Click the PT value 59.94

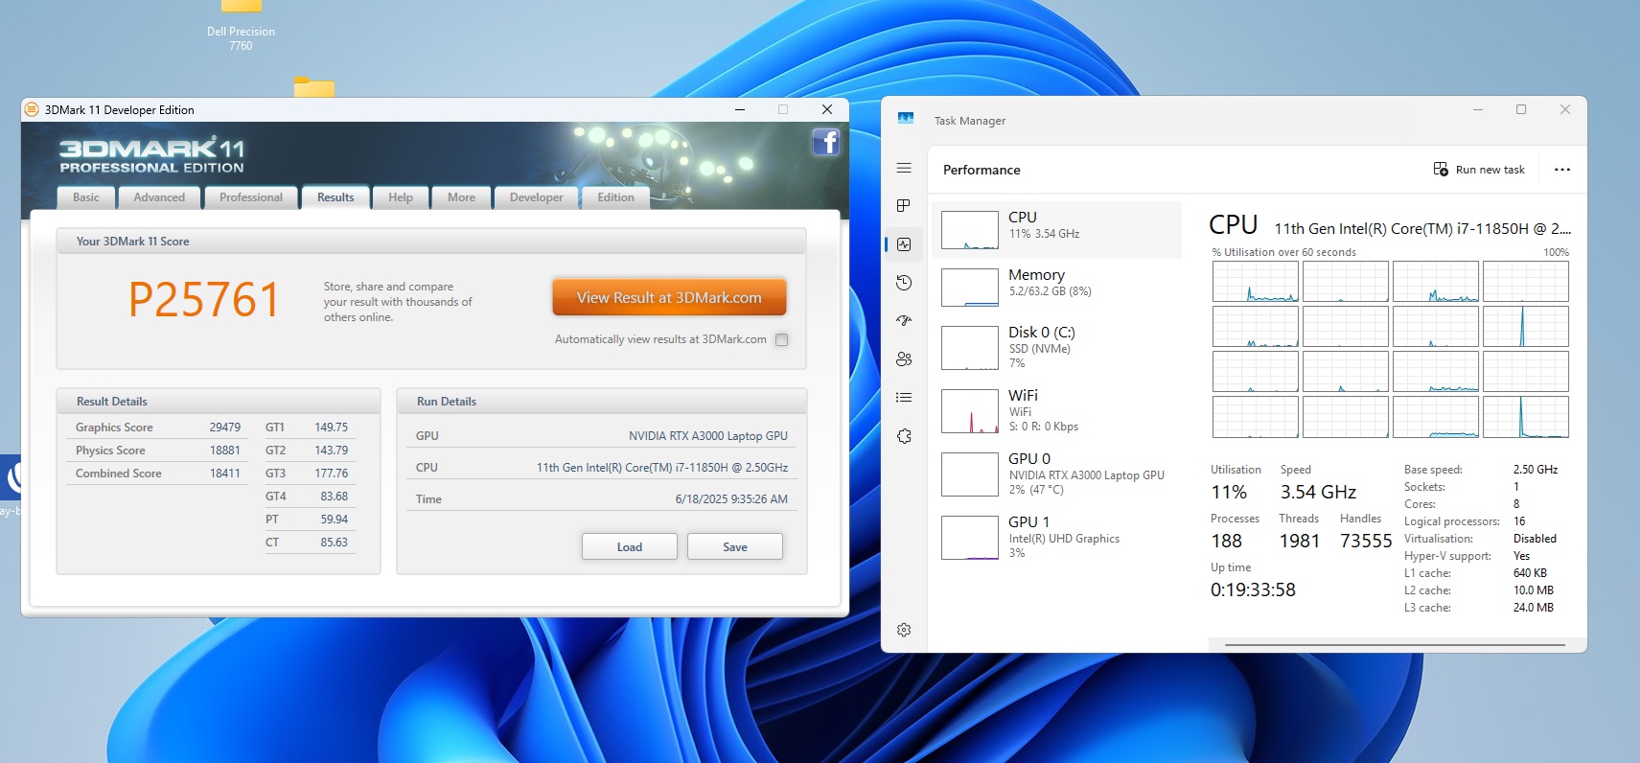pos(335,520)
